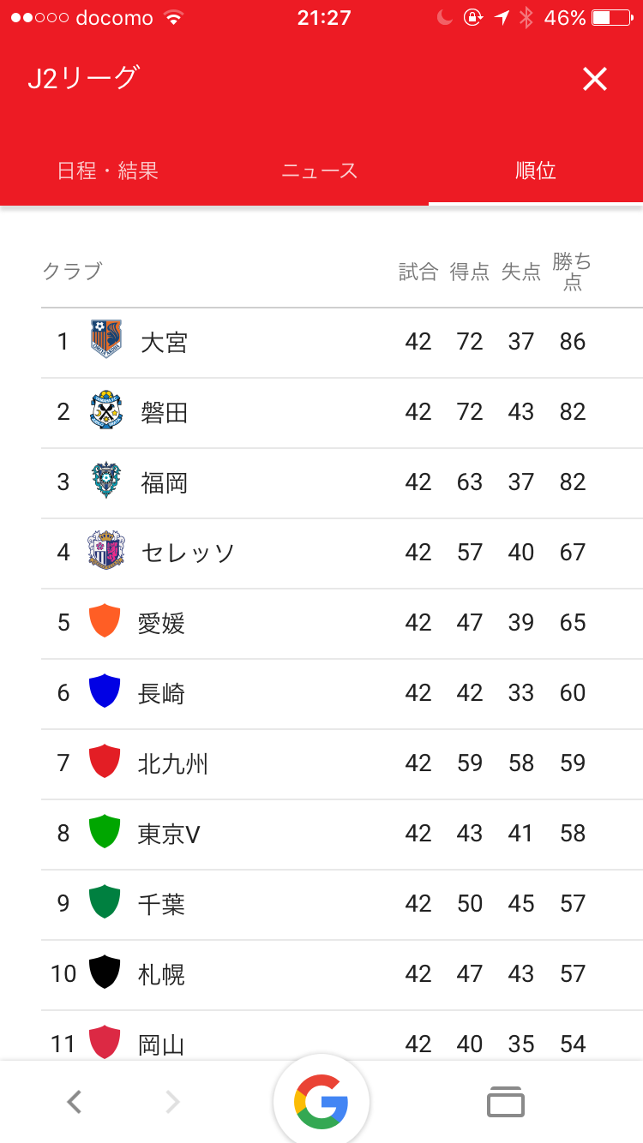The width and height of the screenshot is (643, 1143).
Task: Select the 東京V team name
Action: click(169, 833)
